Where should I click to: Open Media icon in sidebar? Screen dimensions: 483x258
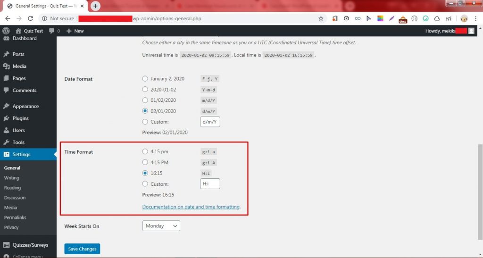[6, 66]
